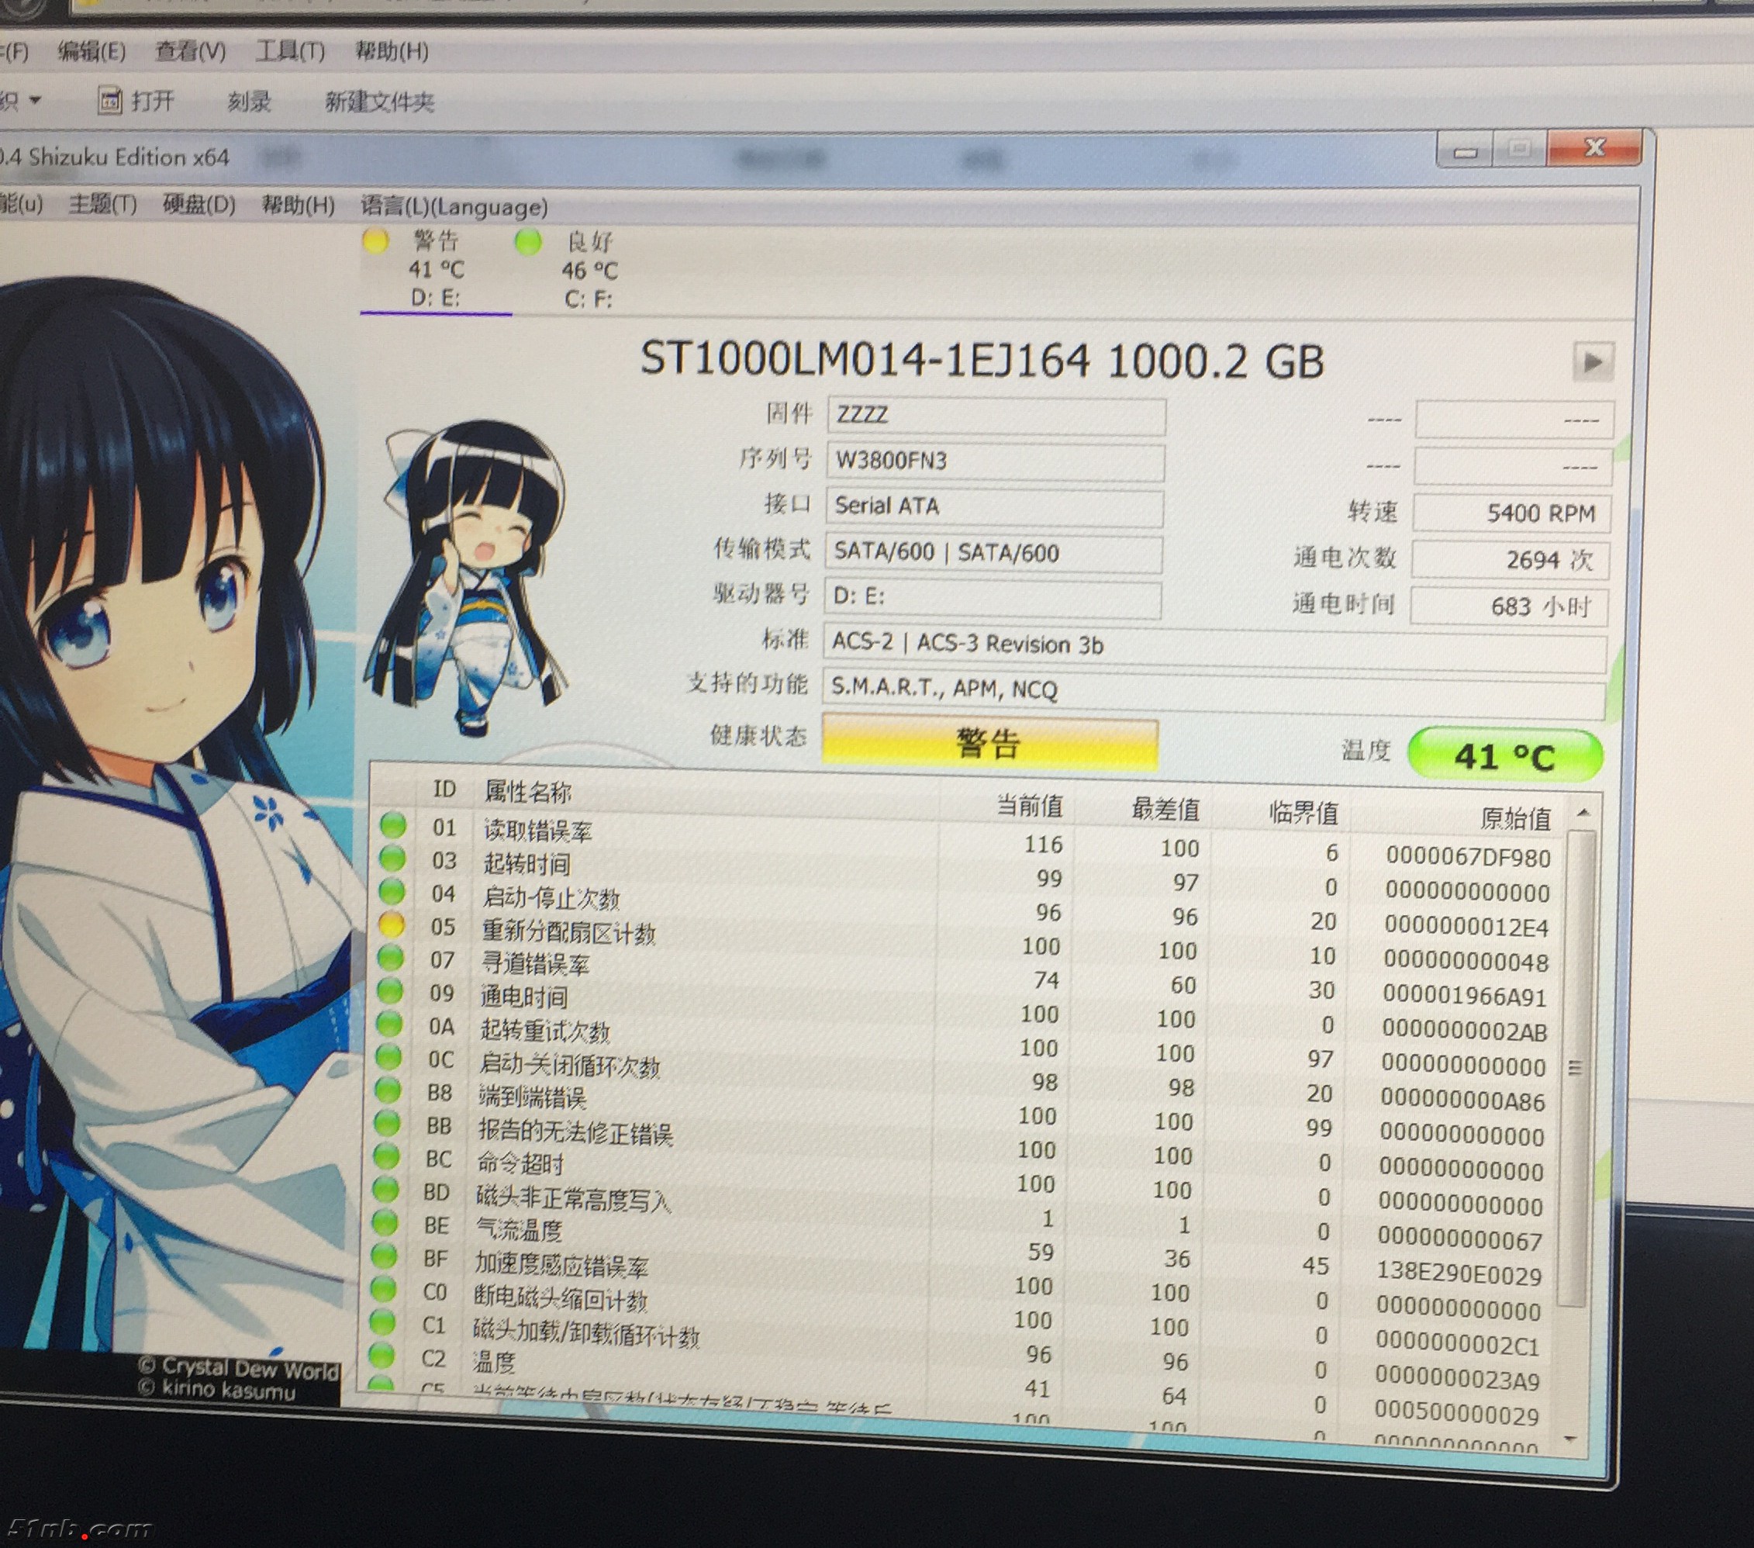Click the Open toolbar icon in Explorer
This screenshot has height=1548, width=1754.
tap(109, 102)
